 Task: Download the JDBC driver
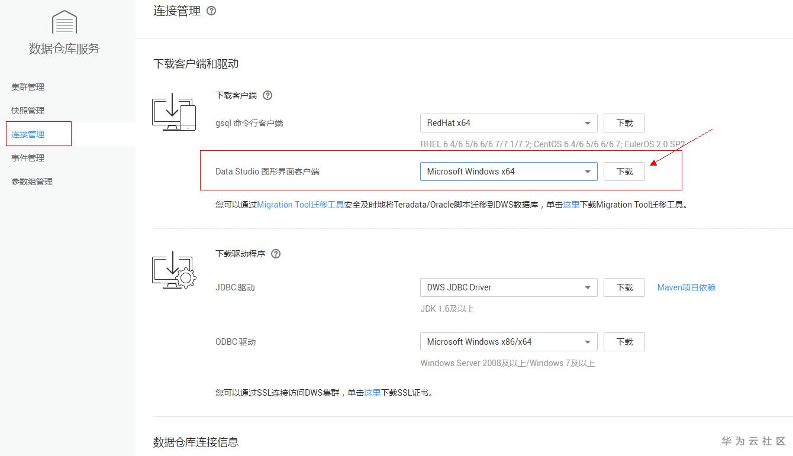click(x=624, y=287)
